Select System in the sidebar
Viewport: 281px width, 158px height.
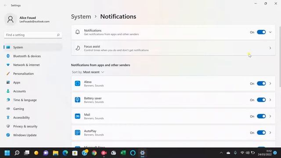coord(33,47)
